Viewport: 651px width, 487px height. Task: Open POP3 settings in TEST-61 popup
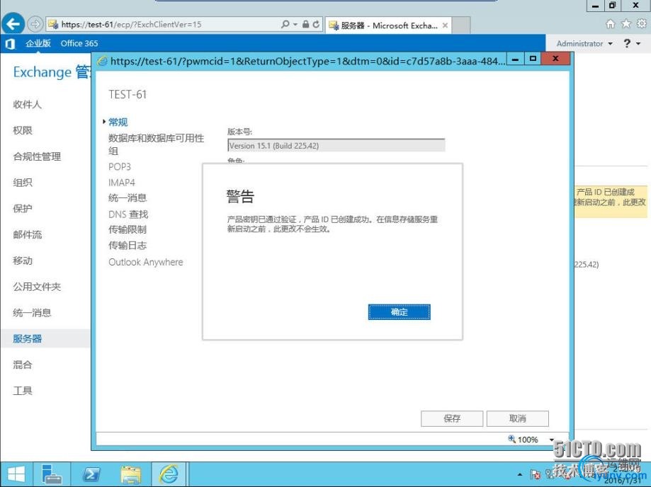pos(120,167)
